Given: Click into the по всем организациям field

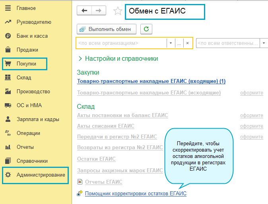Looking at the screenshot, I should 122,43.
